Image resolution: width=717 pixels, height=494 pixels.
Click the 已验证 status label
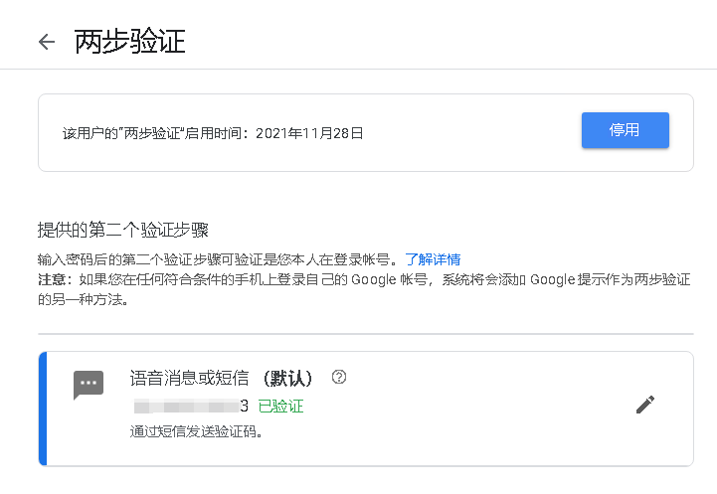[280, 406]
